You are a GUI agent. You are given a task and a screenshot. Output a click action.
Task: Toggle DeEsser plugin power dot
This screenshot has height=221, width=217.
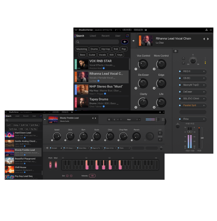click(180, 92)
